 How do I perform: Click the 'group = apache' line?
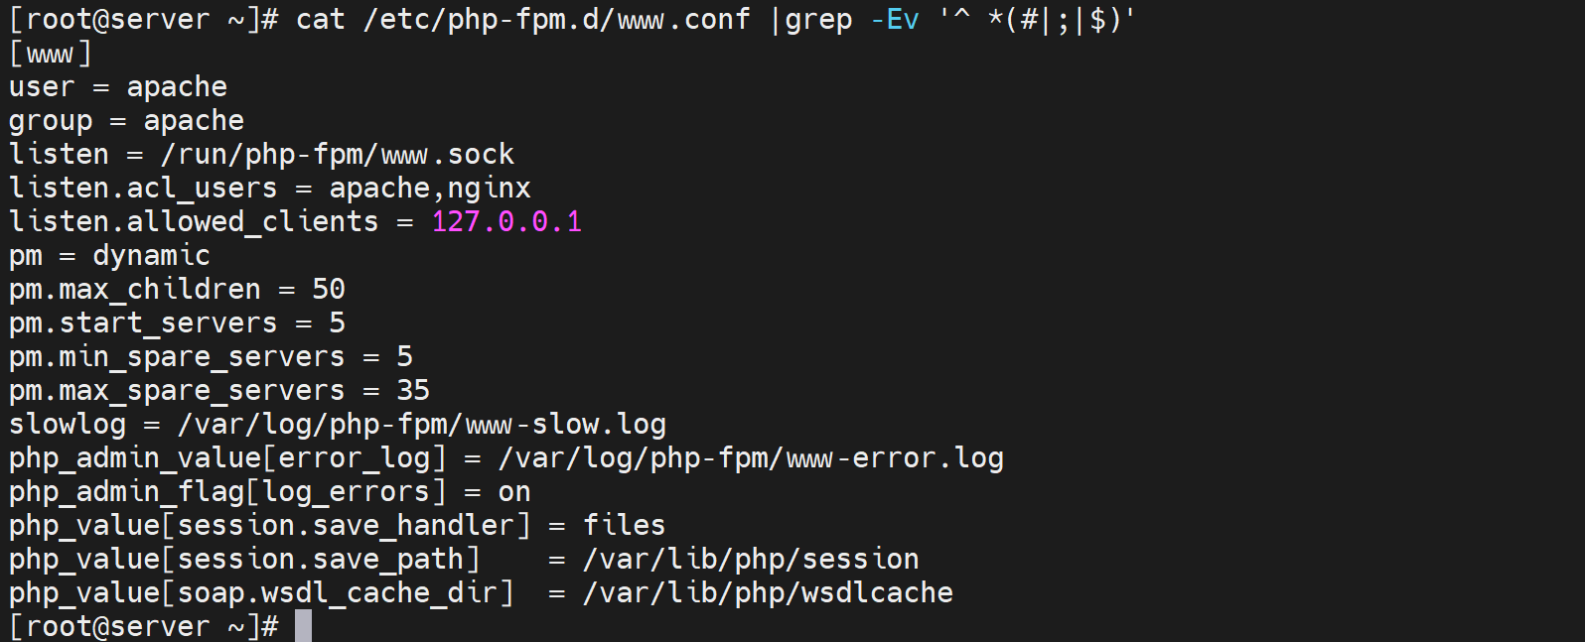click(x=126, y=121)
